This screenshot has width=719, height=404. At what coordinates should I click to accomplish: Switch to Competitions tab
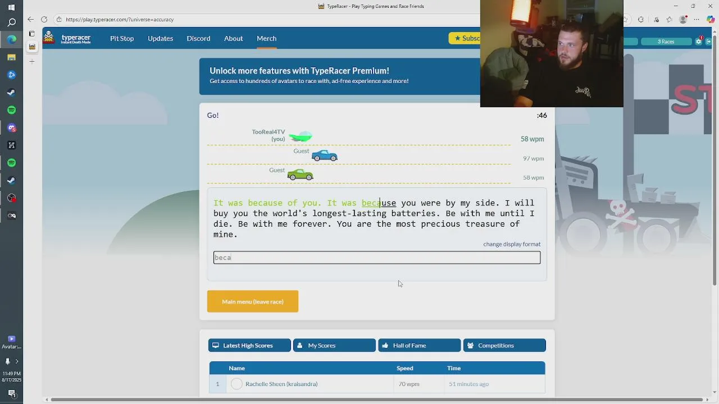point(504,346)
